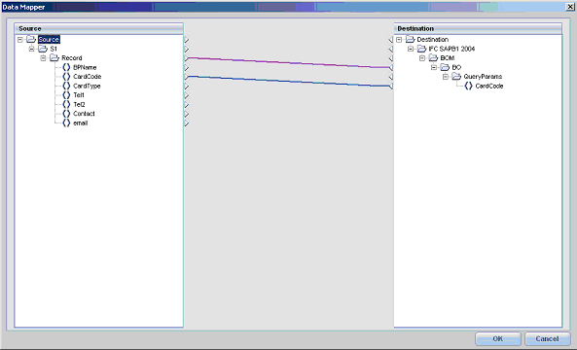Click the folder icon of the Record node
Image resolution: width=577 pixels, height=350 pixels.
54,57
